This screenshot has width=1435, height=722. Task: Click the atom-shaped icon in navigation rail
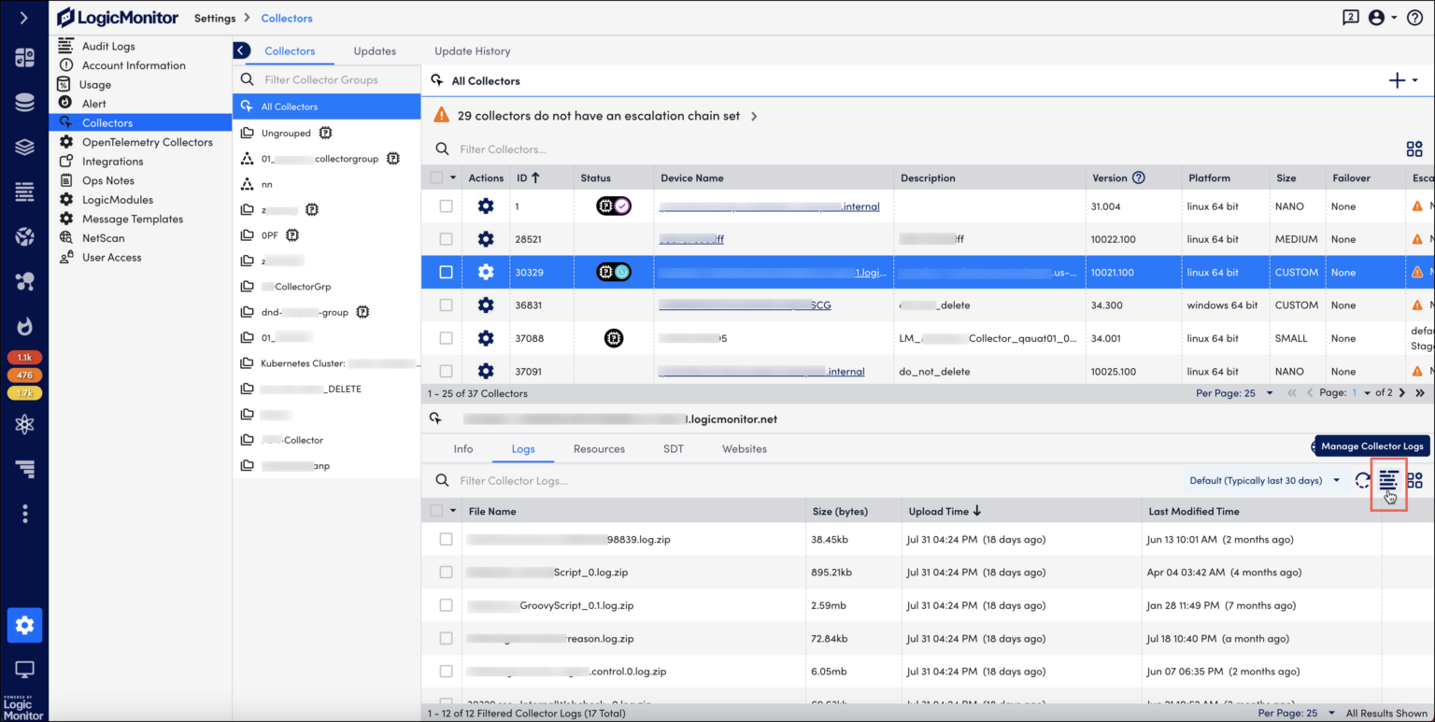24,425
